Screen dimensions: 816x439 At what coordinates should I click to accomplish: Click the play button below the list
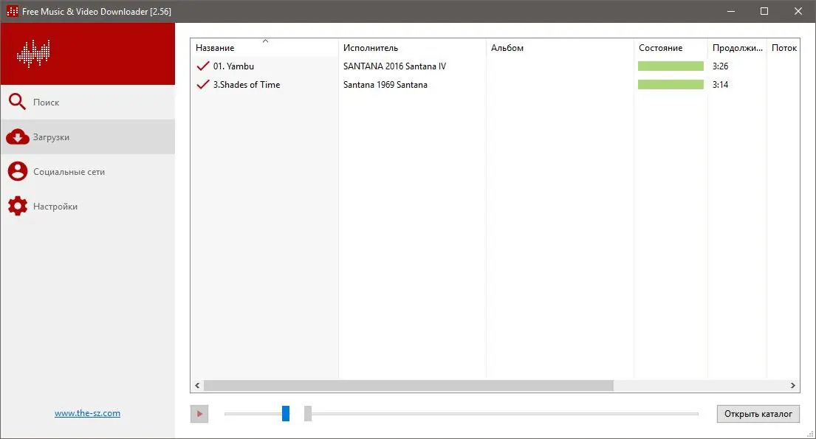click(199, 414)
